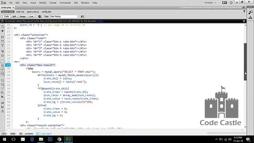Open Google Chrome from the taskbar
Viewport: 254px width, 143px height.
point(59,139)
